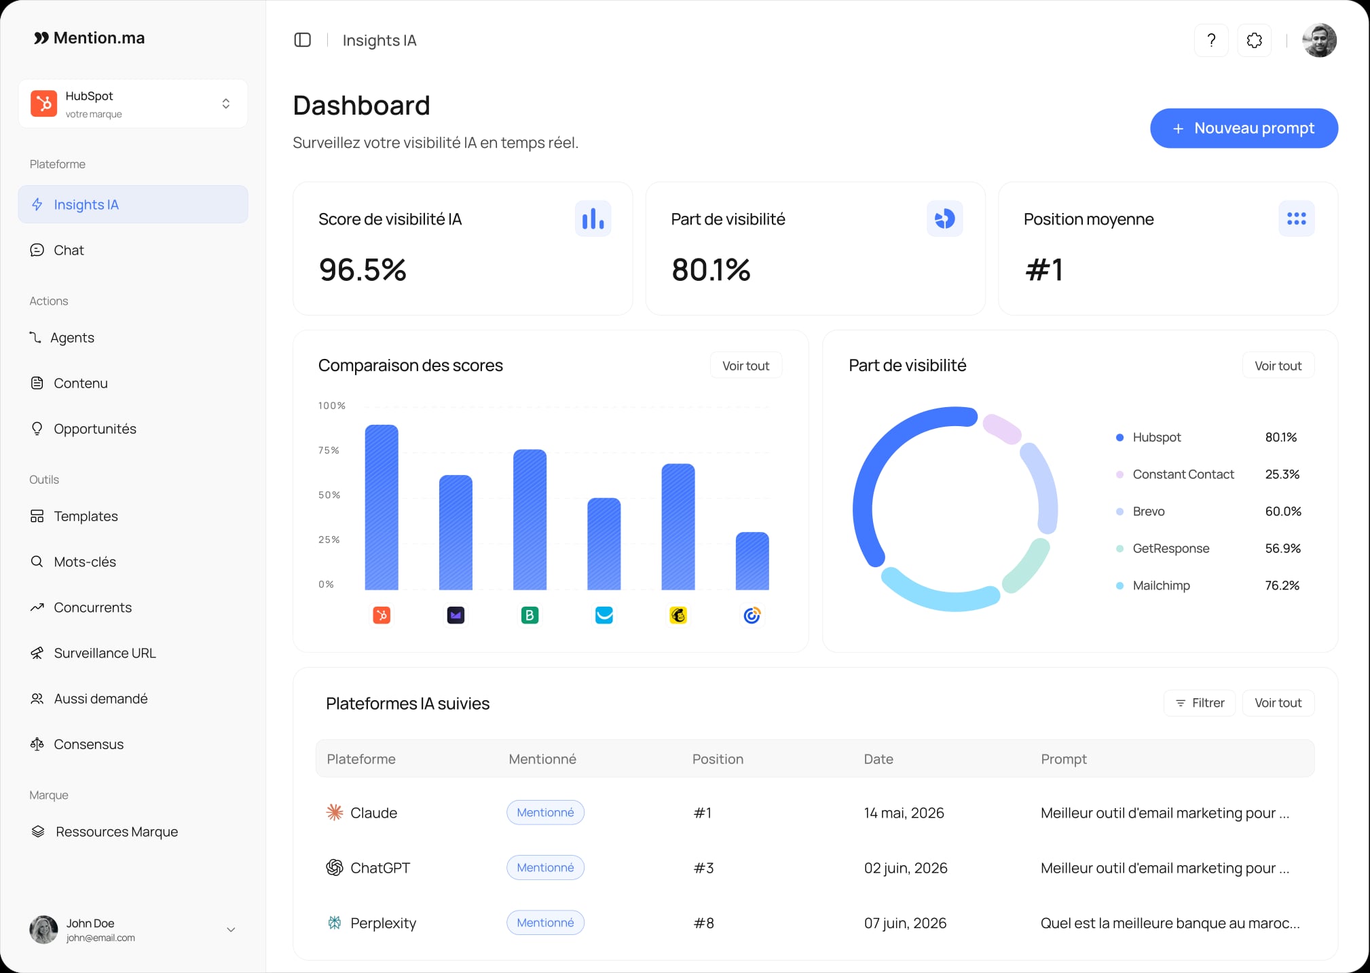The width and height of the screenshot is (1370, 973).
Task: Click the Mots-clés search icon
Action: coord(37,561)
